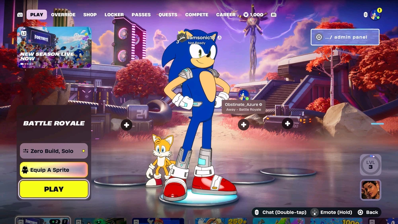Click the Obstinate_Azure friend avatar
This screenshot has width=398, height=224.
[244, 95]
